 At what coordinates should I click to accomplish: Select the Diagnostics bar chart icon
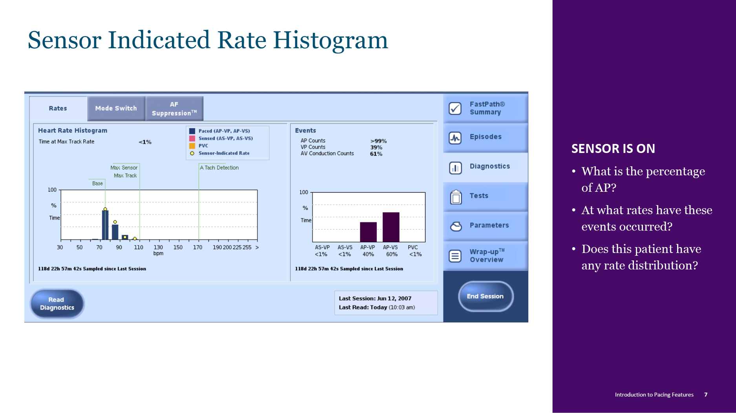point(455,168)
